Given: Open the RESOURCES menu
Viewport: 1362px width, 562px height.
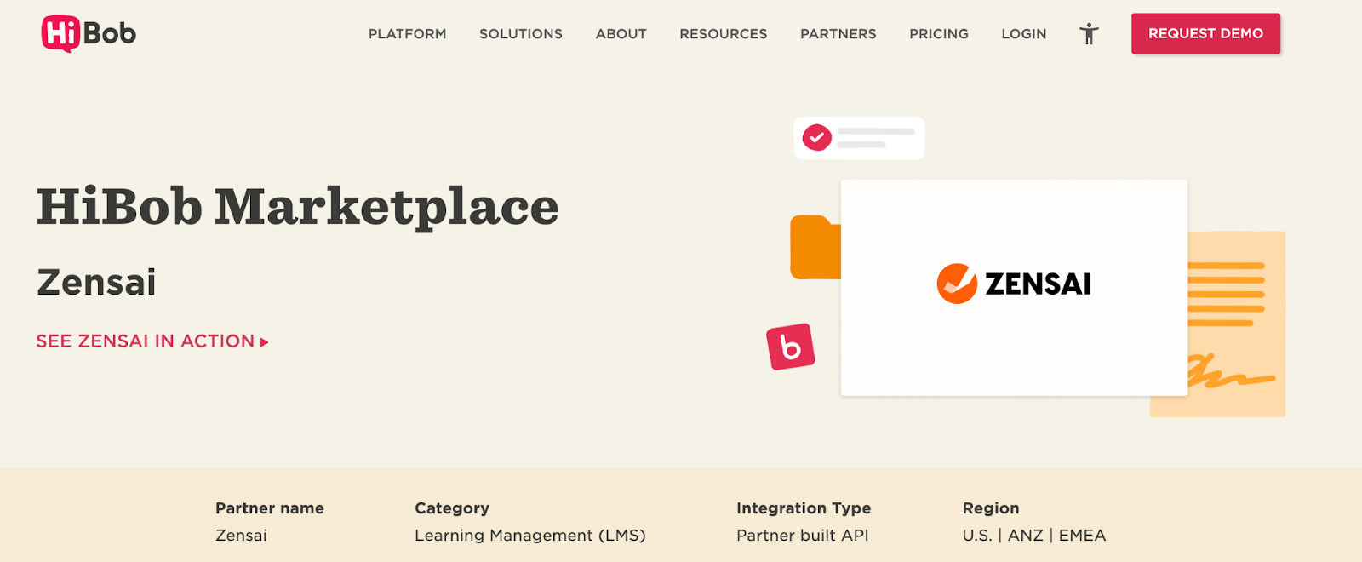Looking at the screenshot, I should pos(724,34).
